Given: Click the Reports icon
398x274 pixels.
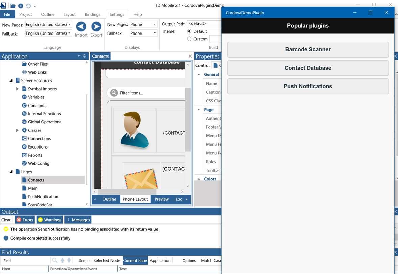Looking at the screenshot, I should (x=24, y=155).
